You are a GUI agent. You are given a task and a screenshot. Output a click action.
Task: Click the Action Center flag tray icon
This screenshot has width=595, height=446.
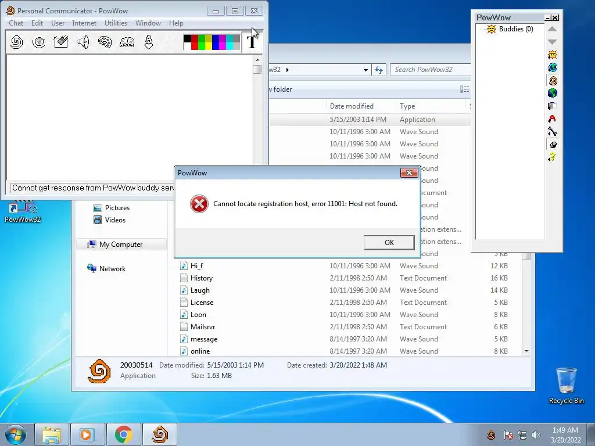click(x=508, y=434)
